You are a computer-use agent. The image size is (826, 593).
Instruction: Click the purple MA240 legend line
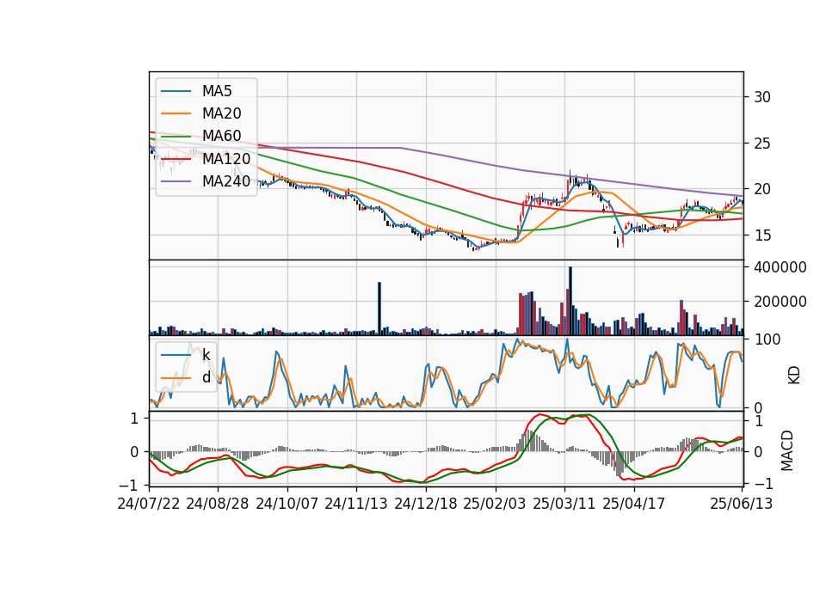click(176, 181)
